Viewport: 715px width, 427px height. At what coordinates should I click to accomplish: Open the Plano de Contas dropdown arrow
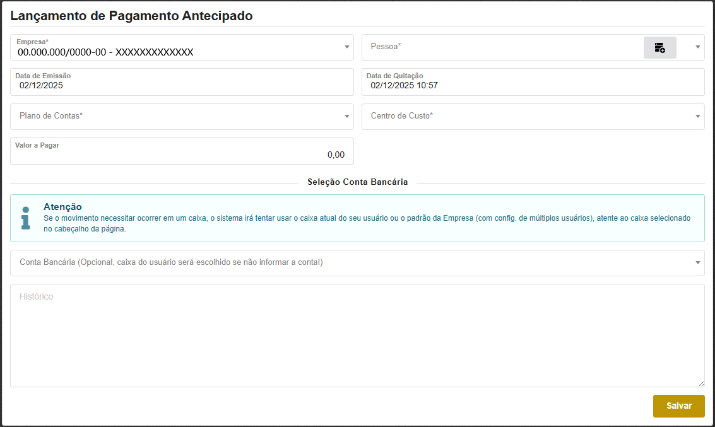(346, 117)
